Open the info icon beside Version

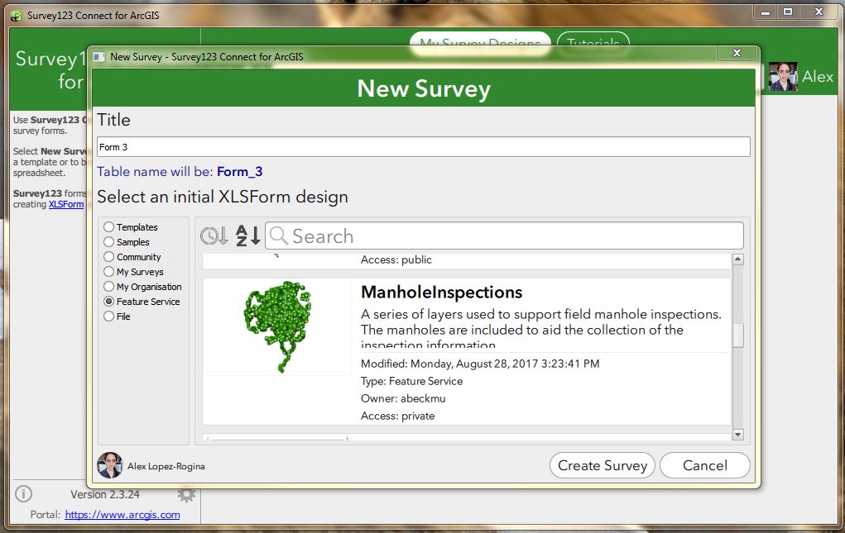(x=23, y=493)
